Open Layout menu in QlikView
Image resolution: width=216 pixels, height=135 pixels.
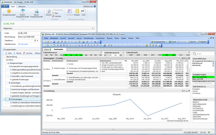pyautogui.click(x=79, y=38)
